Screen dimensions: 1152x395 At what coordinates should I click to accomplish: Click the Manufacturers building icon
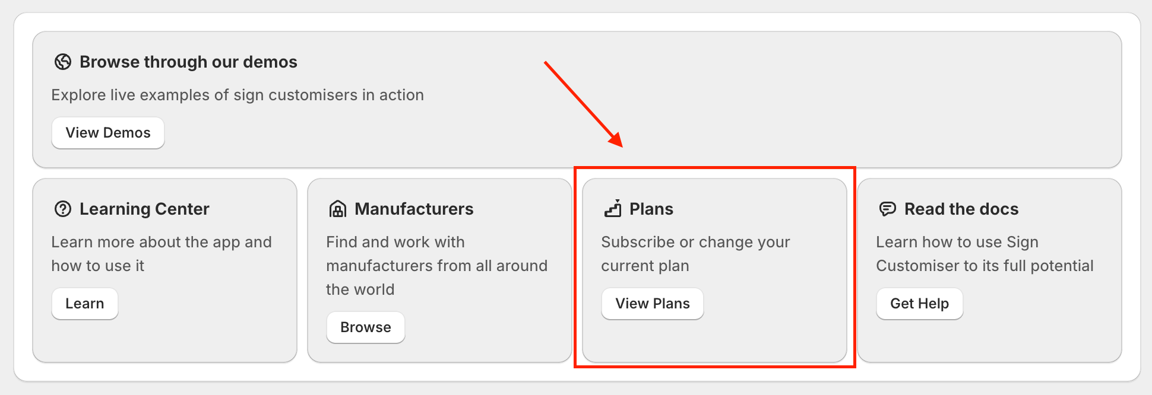tap(338, 209)
